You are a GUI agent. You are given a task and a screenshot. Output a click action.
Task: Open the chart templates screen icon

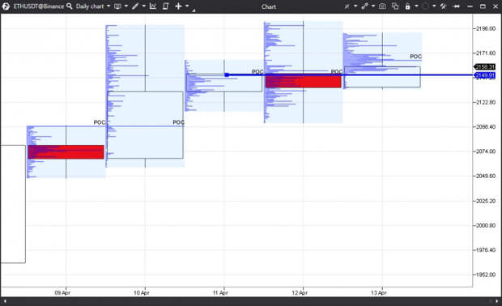[x=118, y=6]
